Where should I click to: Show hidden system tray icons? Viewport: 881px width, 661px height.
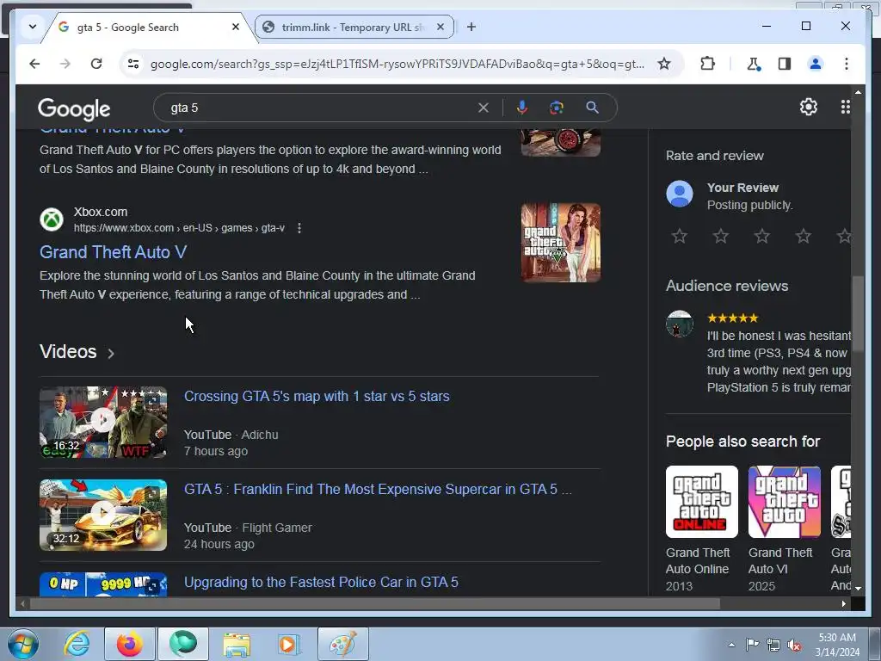point(731,645)
